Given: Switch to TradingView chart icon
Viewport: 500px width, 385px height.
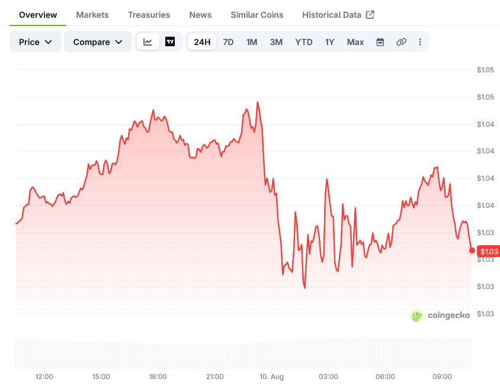Looking at the screenshot, I should (170, 41).
